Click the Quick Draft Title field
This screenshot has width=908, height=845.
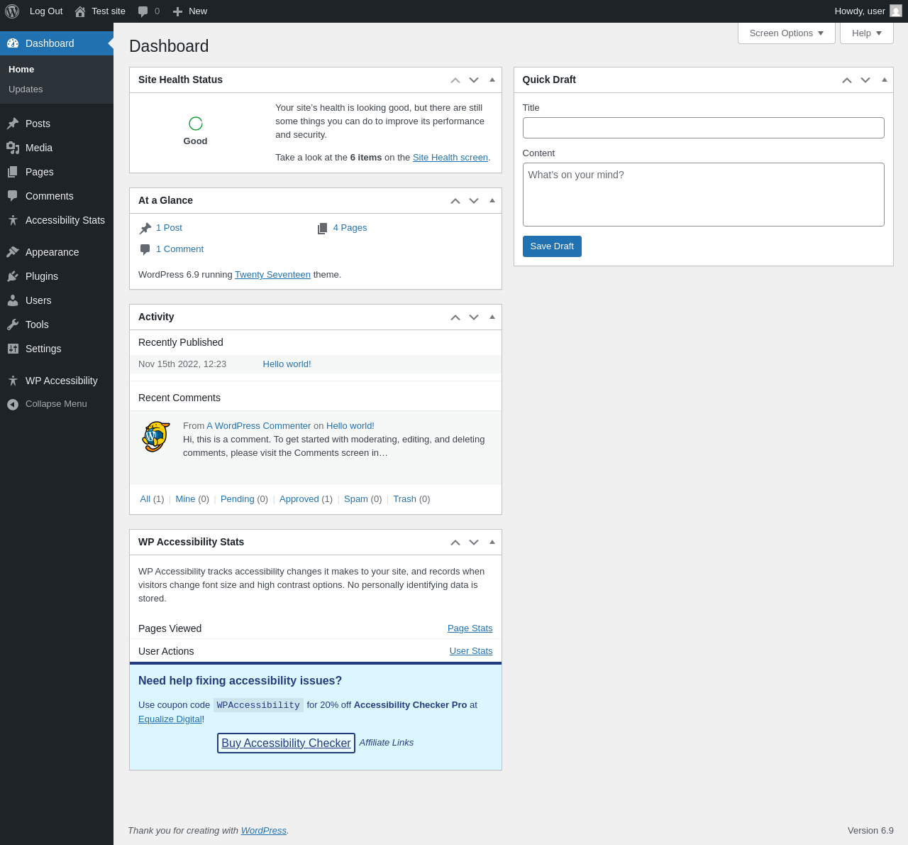704,128
